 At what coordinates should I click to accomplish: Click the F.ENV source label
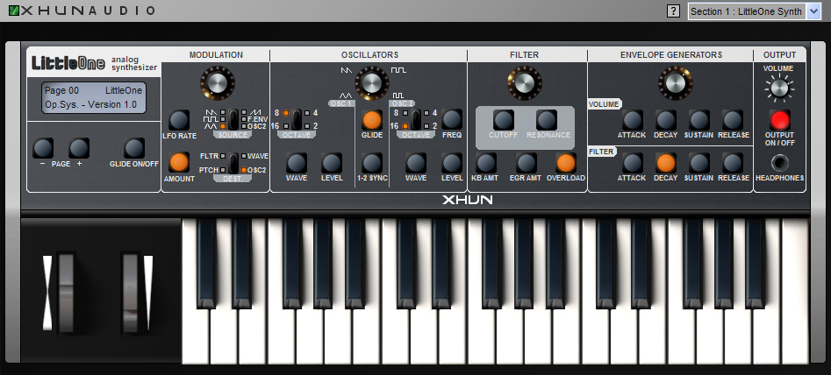pos(256,119)
